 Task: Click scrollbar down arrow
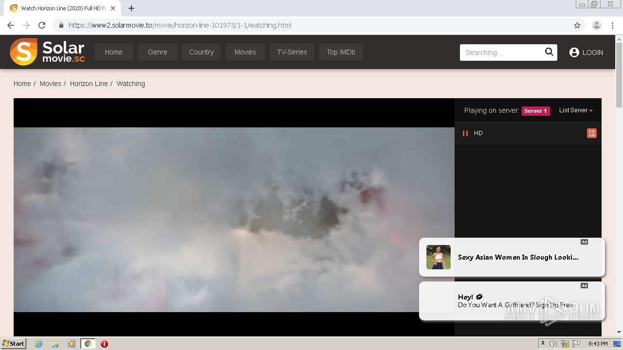(619, 332)
